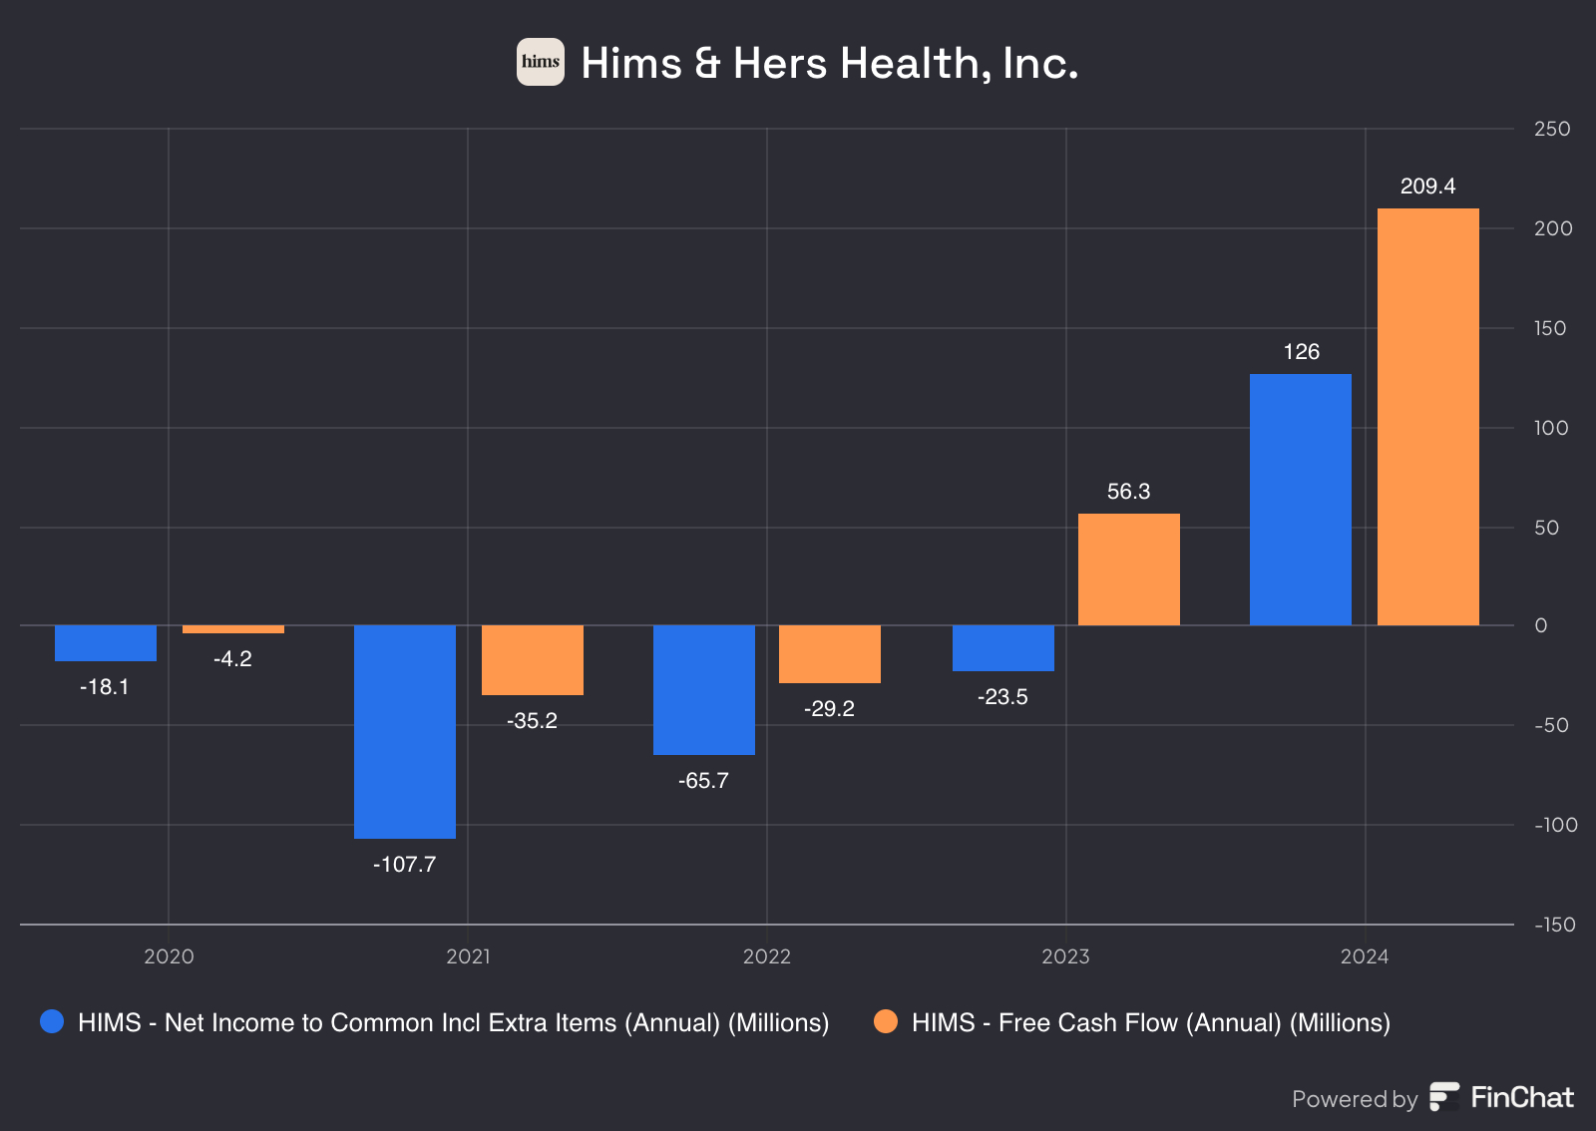Click the '2024' x-axis label
The width and height of the screenshot is (1596, 1131).
pos(1365,957)
